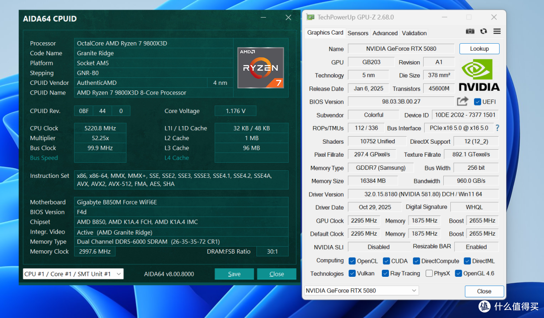Click the Bandwidth value 960.0 GB/s

(471, 181)
